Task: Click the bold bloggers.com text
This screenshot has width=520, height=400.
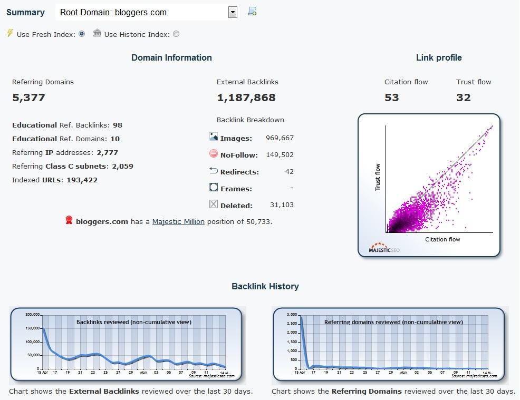Action: [x=102, y=221]
